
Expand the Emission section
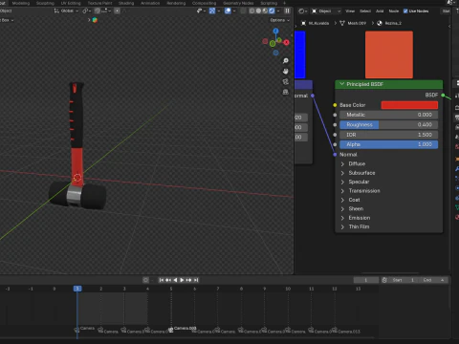point(342,218)
